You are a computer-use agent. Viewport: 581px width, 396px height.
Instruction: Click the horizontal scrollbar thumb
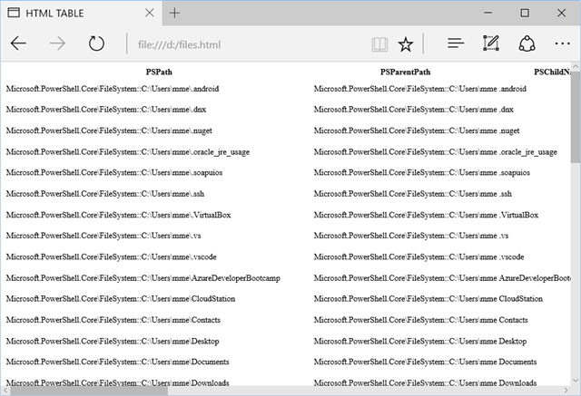pyautogui.click(x=89, y=390)
